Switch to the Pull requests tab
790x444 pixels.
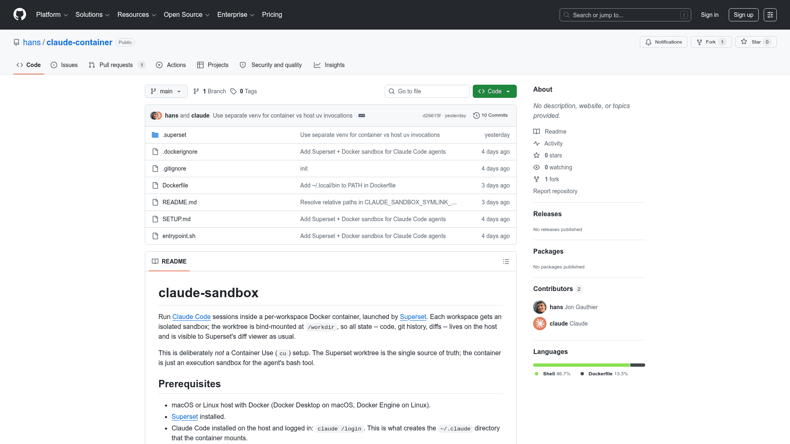tap(117, 65)
